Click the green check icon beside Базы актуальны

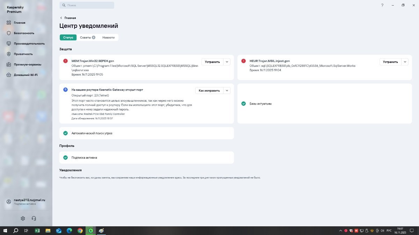click(243, 103)
